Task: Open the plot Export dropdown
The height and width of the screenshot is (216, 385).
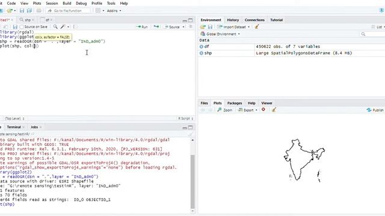Action: point(248,110)
